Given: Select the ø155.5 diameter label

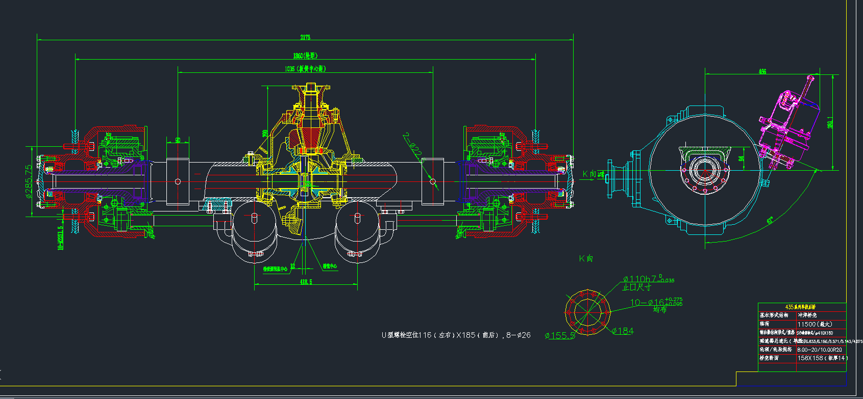Looking at the screenshot, I should [559, 336].
